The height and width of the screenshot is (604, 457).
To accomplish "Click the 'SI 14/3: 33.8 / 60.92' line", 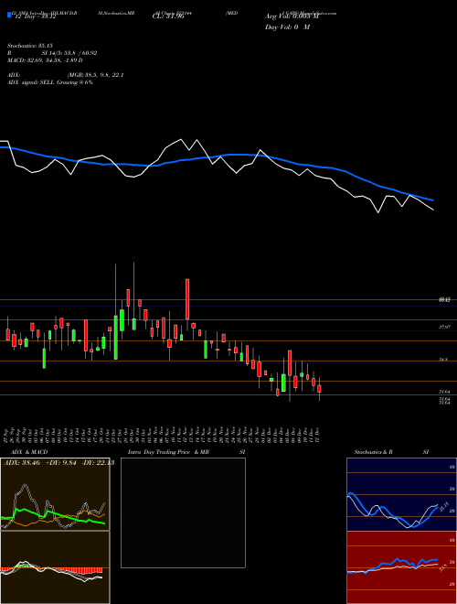I will 69,53.
